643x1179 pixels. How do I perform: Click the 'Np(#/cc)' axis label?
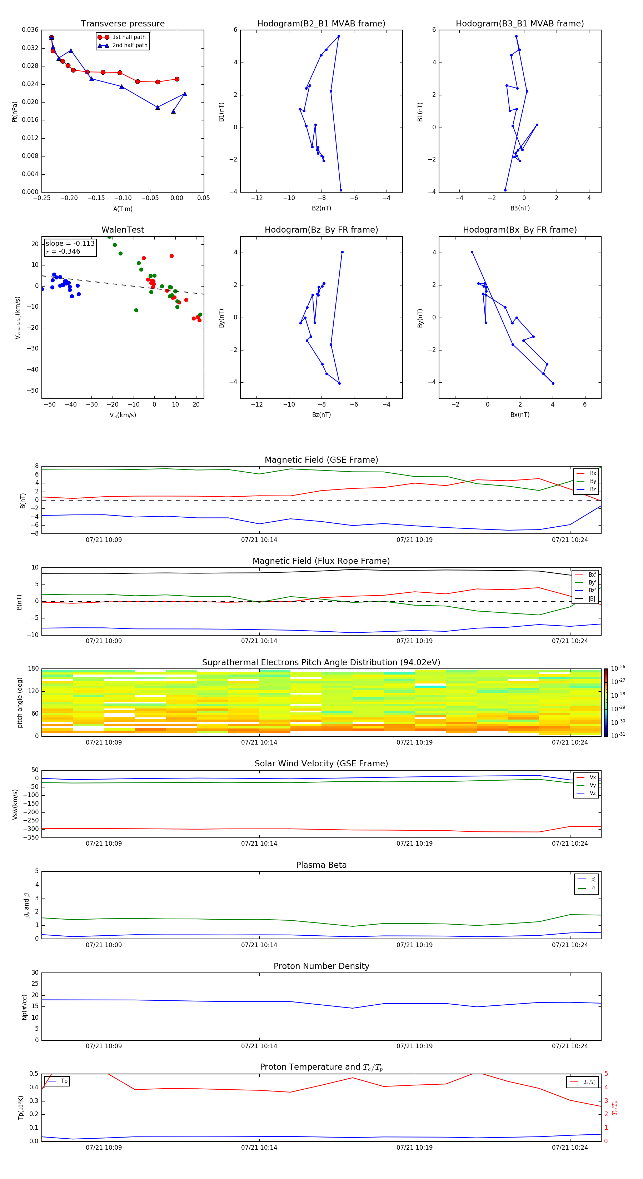click(x=24, y=1007)
